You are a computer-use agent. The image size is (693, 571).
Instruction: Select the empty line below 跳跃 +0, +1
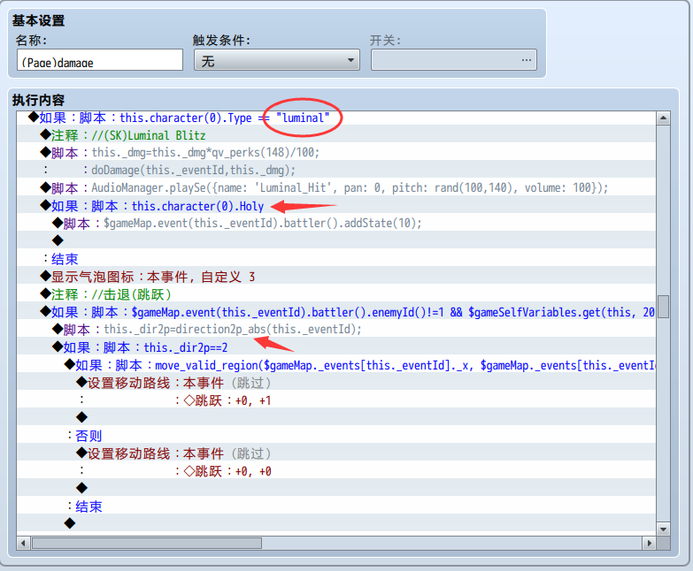point(336,418)
